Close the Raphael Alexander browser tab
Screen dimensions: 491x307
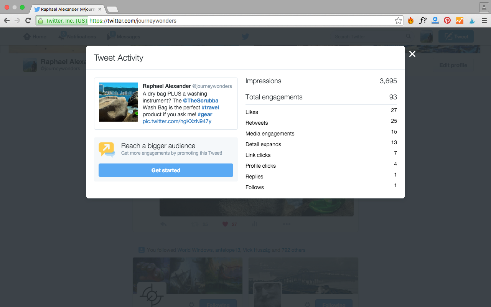[x=100, y=9]
